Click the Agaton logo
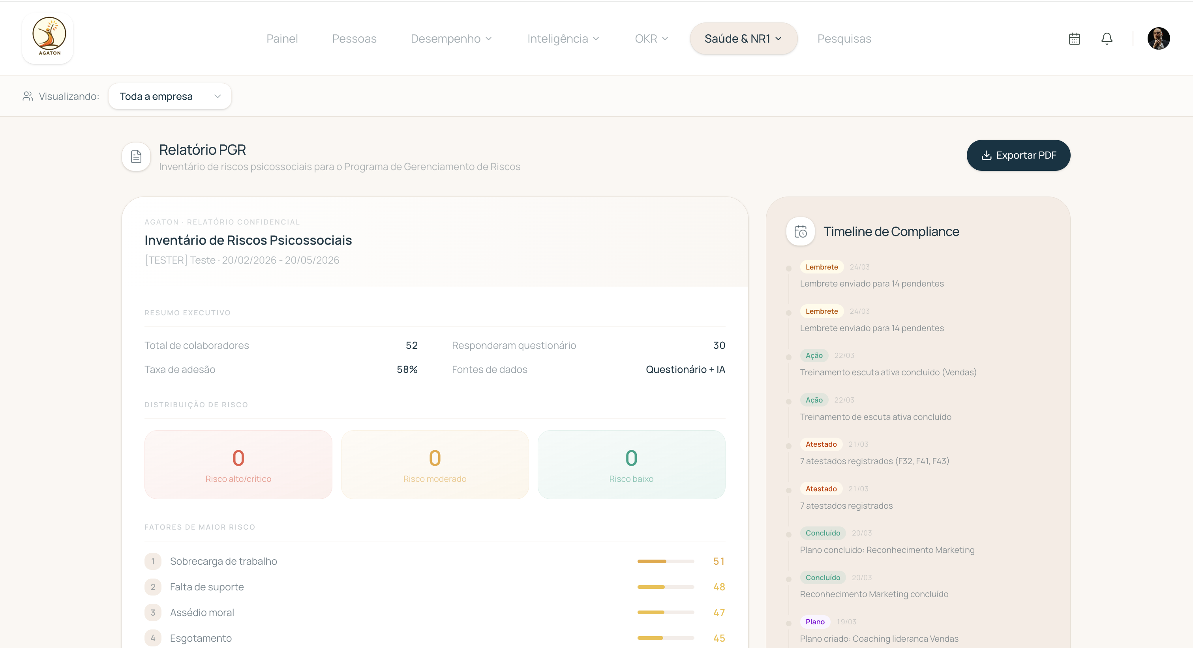The height and width of the screenshot is (648, 1193). click(x=48, y=38)
